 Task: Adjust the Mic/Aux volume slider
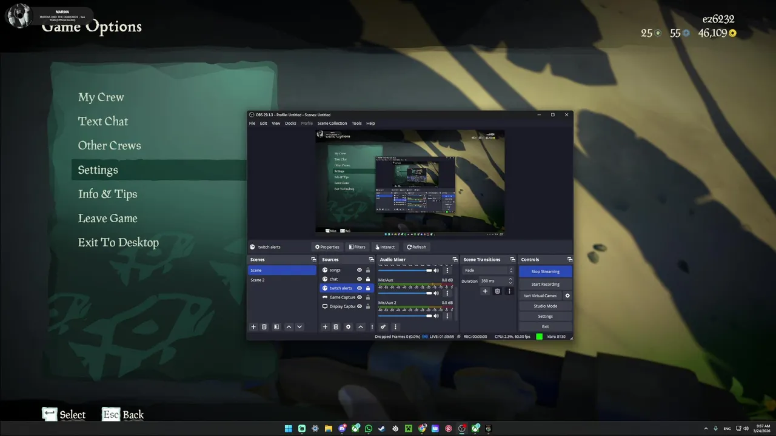click(404, 293)
